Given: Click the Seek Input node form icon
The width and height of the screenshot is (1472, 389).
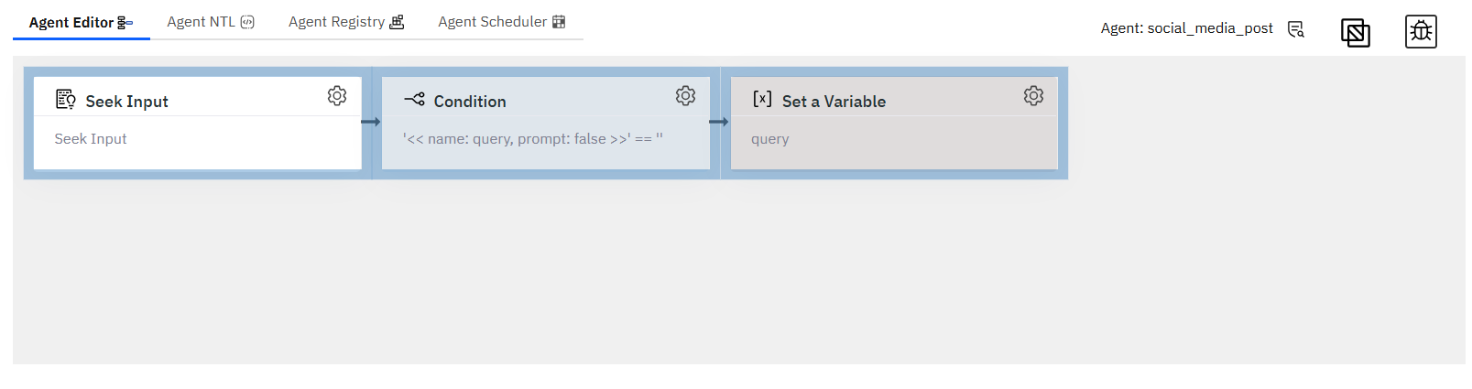Looking at the screenshot, I should tap(66, 99).
